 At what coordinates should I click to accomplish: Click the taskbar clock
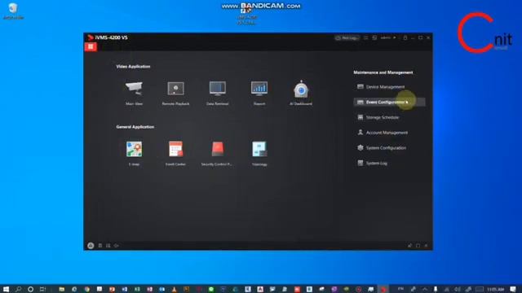coord(496,290)
